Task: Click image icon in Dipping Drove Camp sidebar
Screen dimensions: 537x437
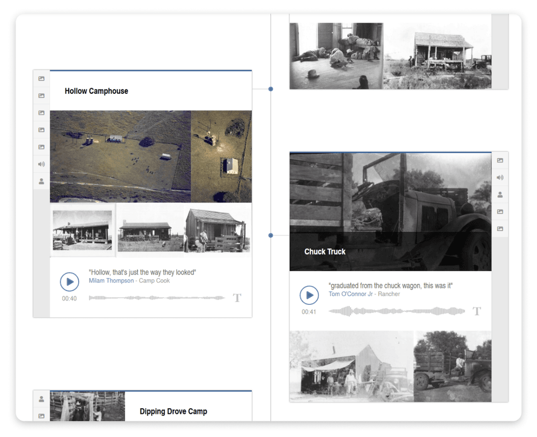Action: click(x=41, y=416)
